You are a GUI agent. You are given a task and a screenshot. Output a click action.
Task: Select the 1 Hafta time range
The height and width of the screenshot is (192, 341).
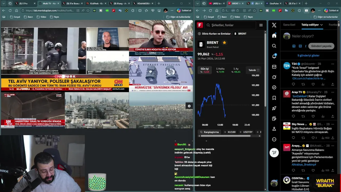(220, 70)
